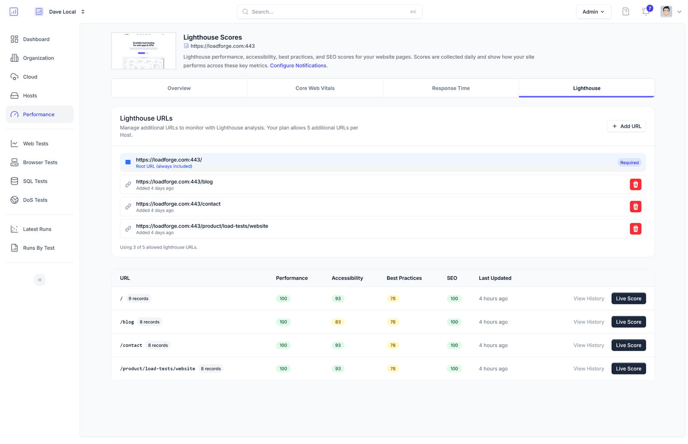Select the Dashboard sidebar icon

tap(14, 39)
